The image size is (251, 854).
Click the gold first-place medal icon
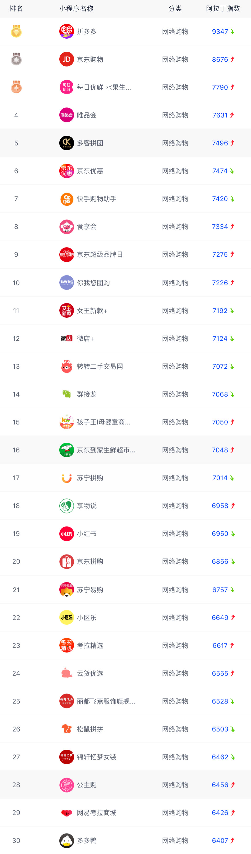[16, 31]
